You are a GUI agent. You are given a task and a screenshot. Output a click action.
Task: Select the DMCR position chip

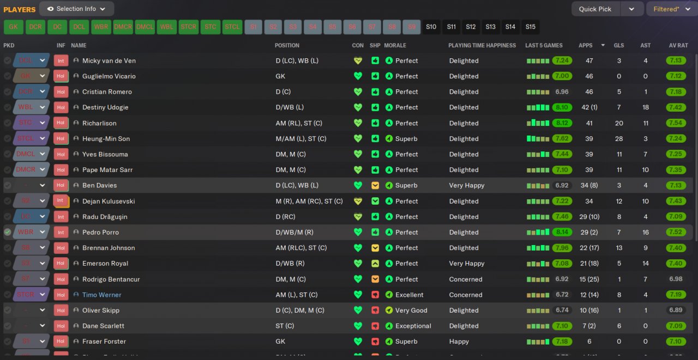point(123,27)
